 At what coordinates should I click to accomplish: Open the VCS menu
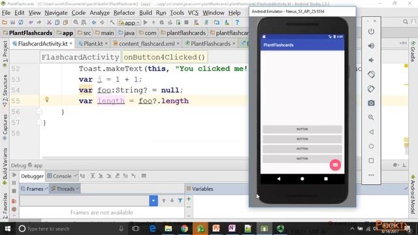(193, 13)
